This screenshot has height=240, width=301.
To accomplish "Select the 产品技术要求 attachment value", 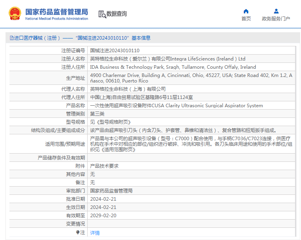I will 104,166.
